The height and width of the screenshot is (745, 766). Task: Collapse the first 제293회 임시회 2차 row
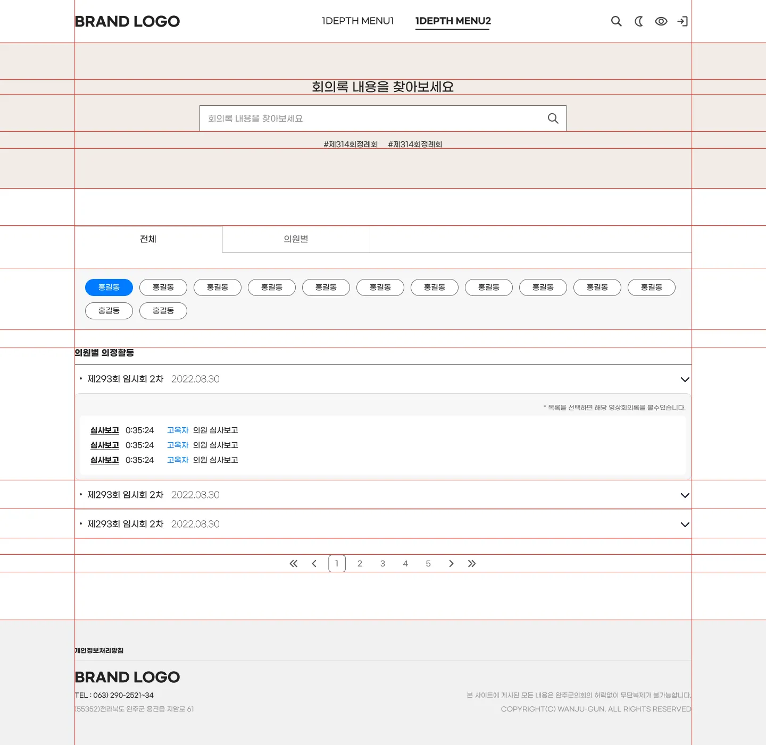click(383, 379)
